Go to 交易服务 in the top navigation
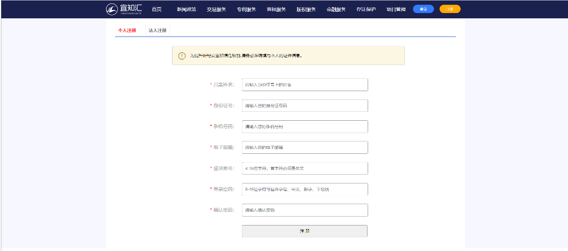Image resolution: width=568 pixels, height=251 pixels. click(216, 9)
